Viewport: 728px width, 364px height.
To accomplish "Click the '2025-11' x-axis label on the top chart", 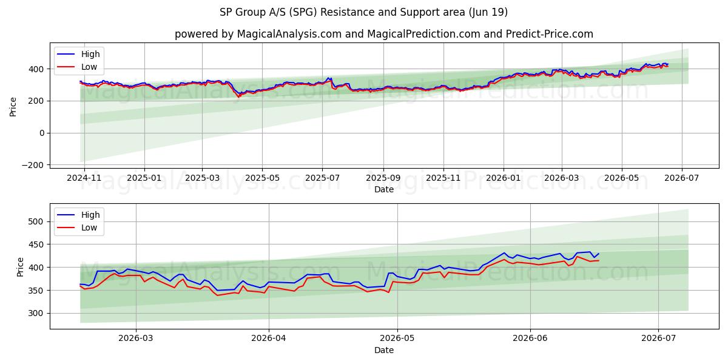I will [443, 179].
